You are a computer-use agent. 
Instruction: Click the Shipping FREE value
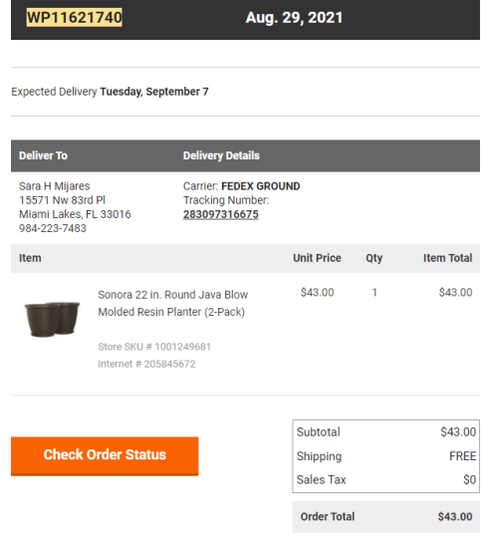(x=462, y=456)
